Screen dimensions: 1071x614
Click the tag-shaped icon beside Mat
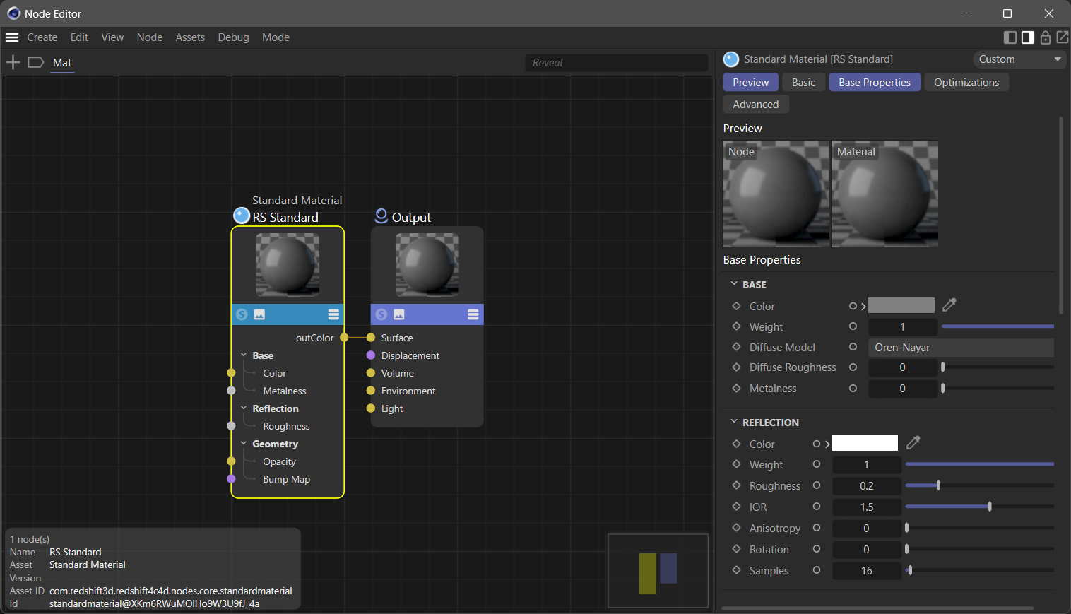[x=35, y=63]
